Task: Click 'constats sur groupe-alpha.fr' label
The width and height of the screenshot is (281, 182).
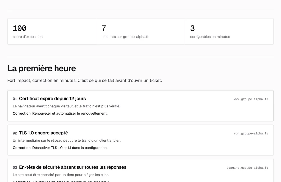Action: click(125, 37)
